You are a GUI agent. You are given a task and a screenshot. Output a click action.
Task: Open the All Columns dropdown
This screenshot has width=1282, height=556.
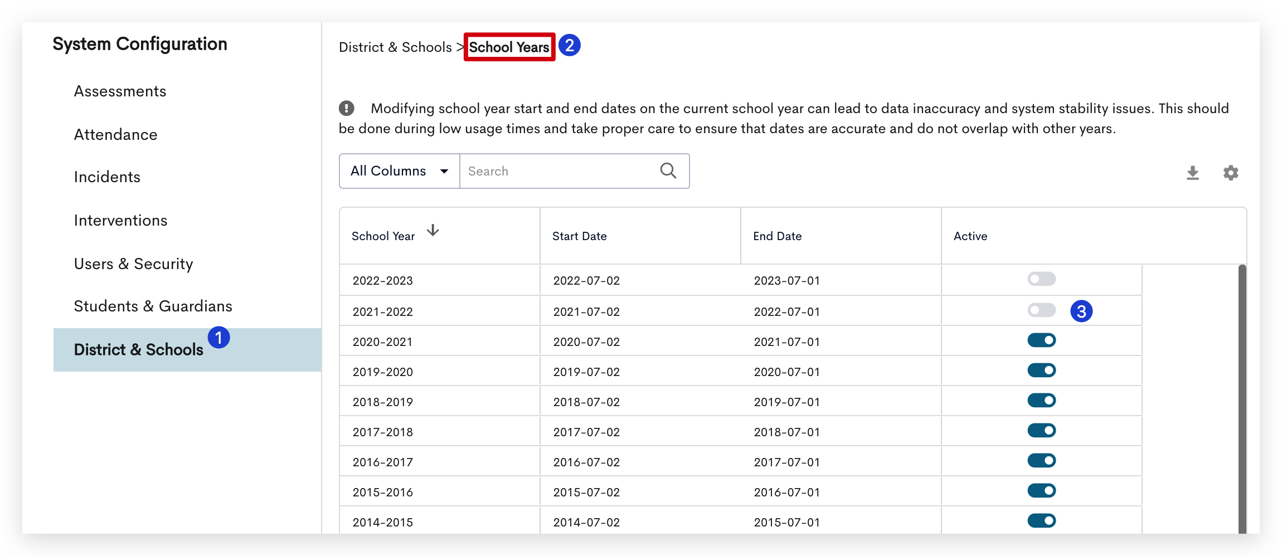click(x=400, y=171)
